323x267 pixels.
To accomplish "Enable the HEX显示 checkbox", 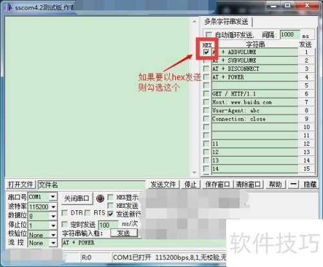I will coord(110,197).
